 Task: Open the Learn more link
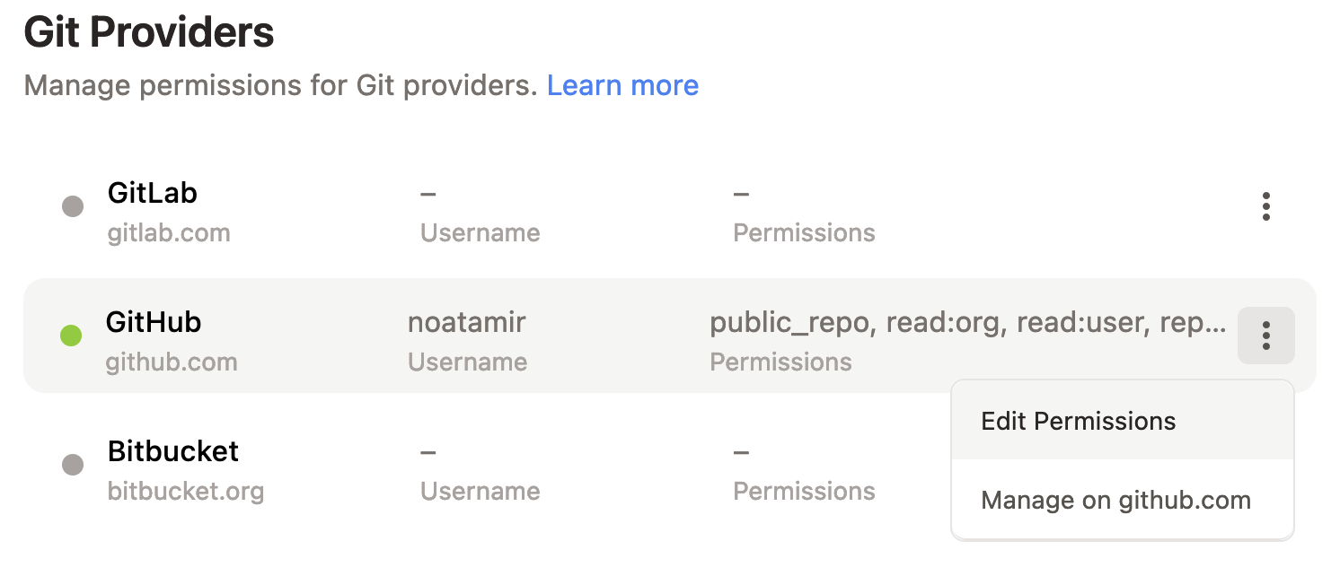pos(622,85)
